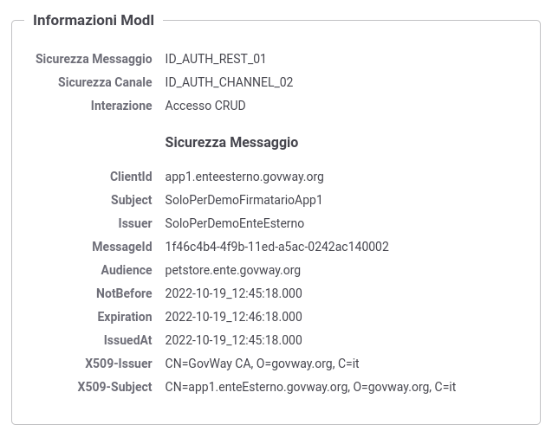
Task: Click the Expiration timestamp value
Action: point(234,317)
